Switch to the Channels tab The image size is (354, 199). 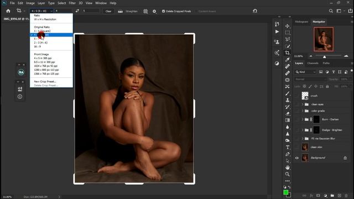coord(313,63)
